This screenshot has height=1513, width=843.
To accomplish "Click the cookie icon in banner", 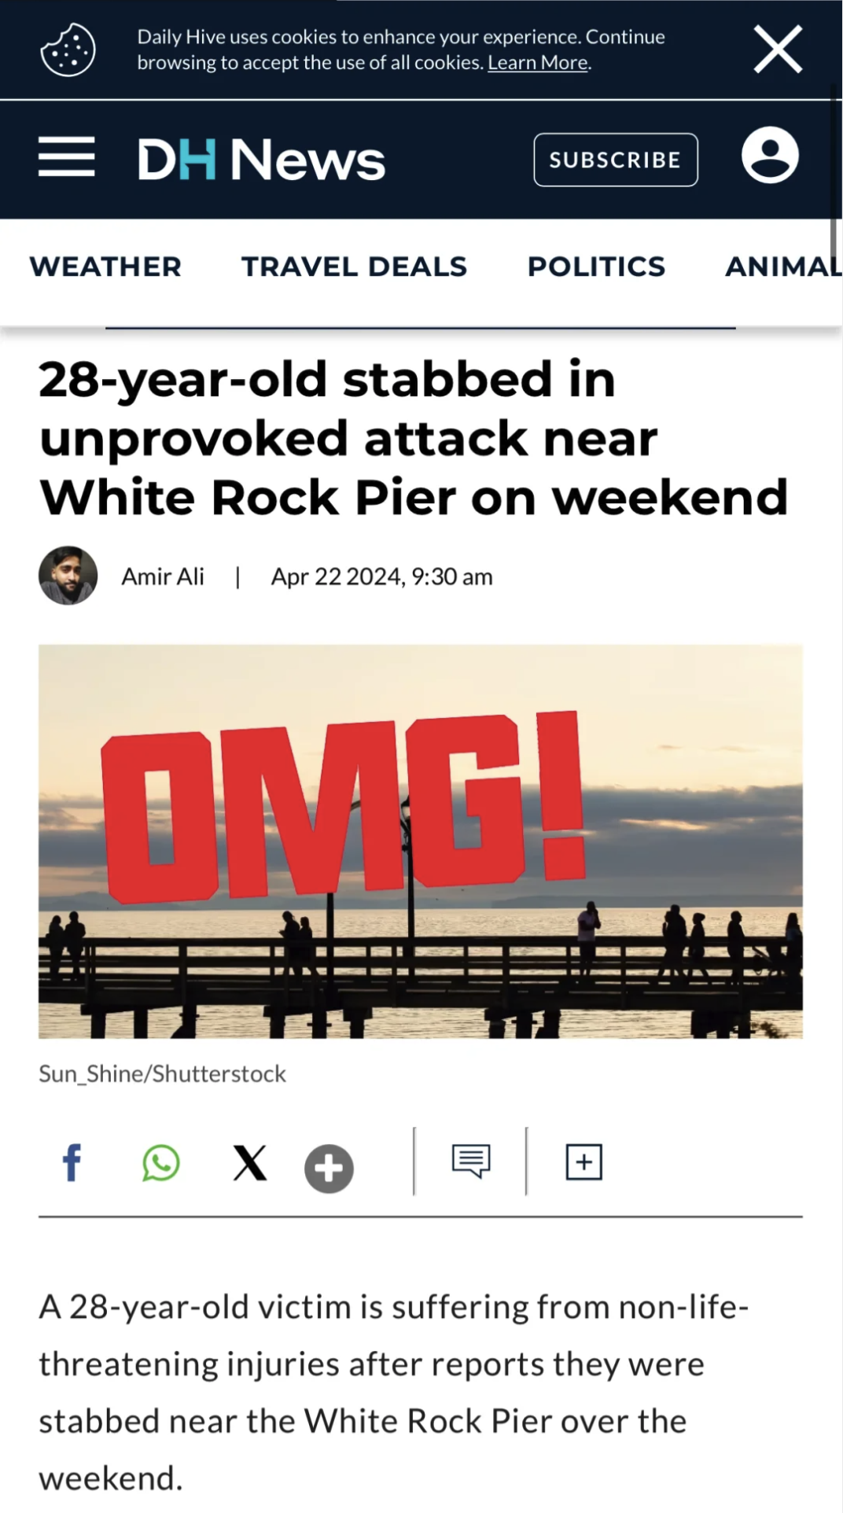I will [x=68, y=50].
